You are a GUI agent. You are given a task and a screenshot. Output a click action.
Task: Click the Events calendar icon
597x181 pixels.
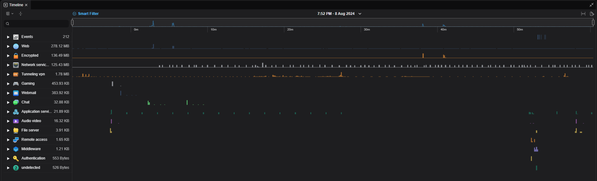tap(16, 37)
